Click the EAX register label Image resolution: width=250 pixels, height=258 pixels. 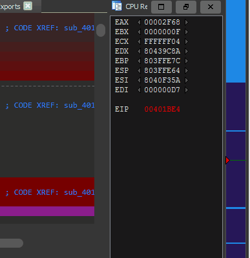click(x=121, y=22)
